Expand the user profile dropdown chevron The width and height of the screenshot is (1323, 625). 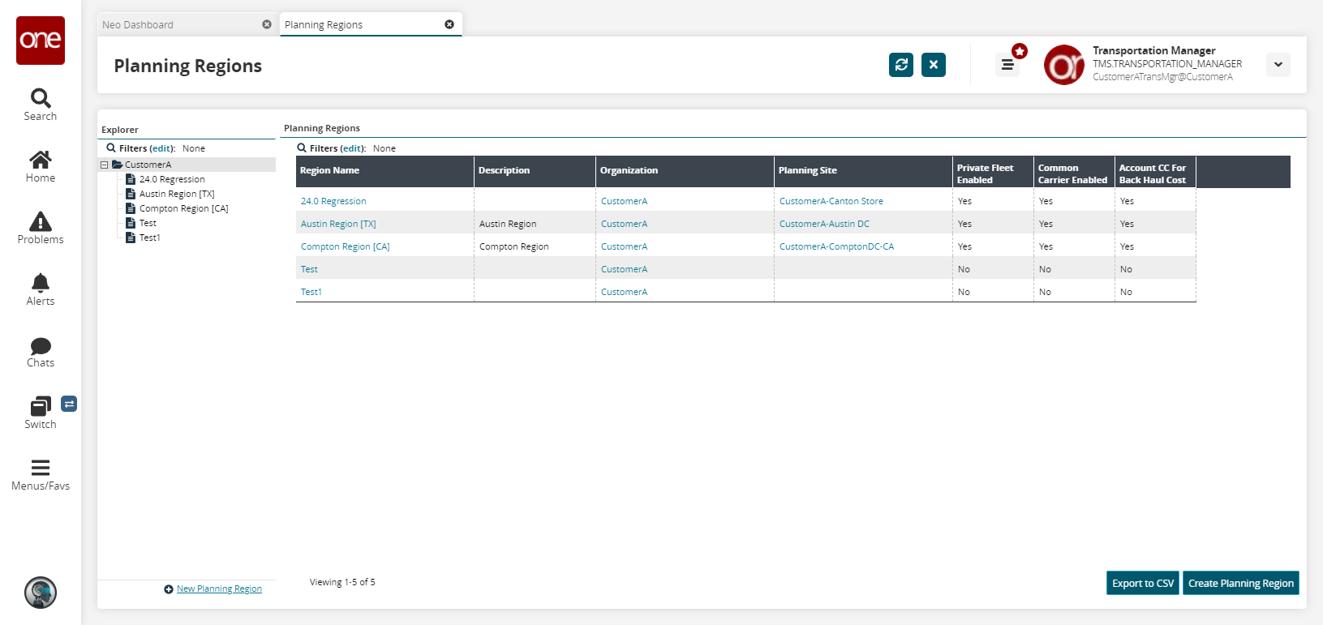(x=1278, y=65)
